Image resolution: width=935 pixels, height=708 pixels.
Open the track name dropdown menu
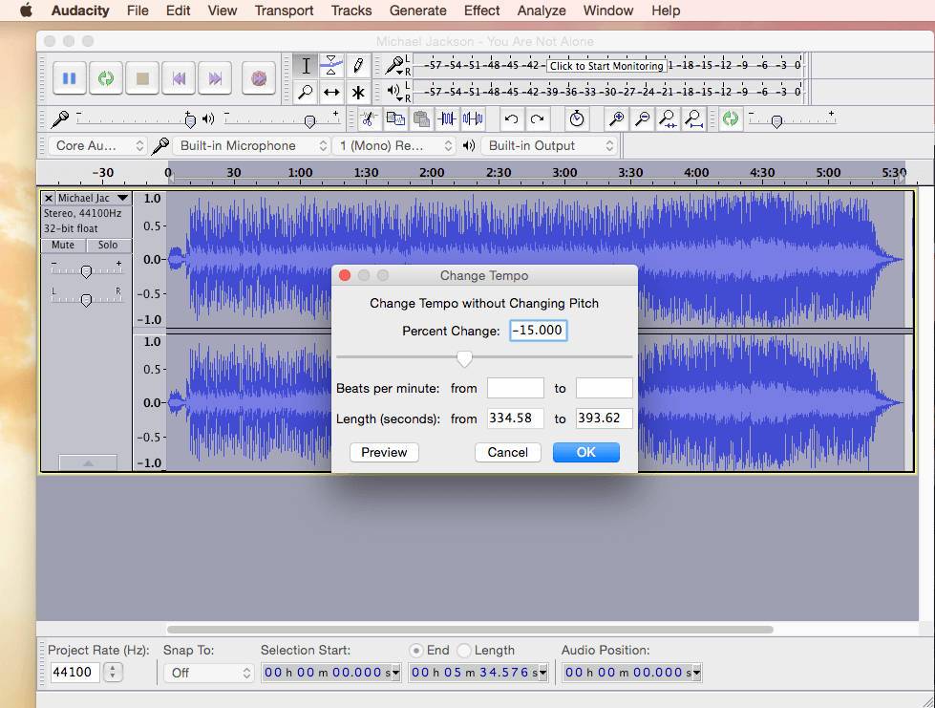(90, 199)
